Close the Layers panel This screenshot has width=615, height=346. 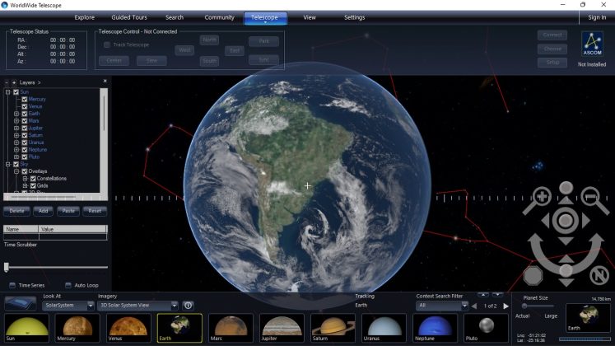[105, 81]
